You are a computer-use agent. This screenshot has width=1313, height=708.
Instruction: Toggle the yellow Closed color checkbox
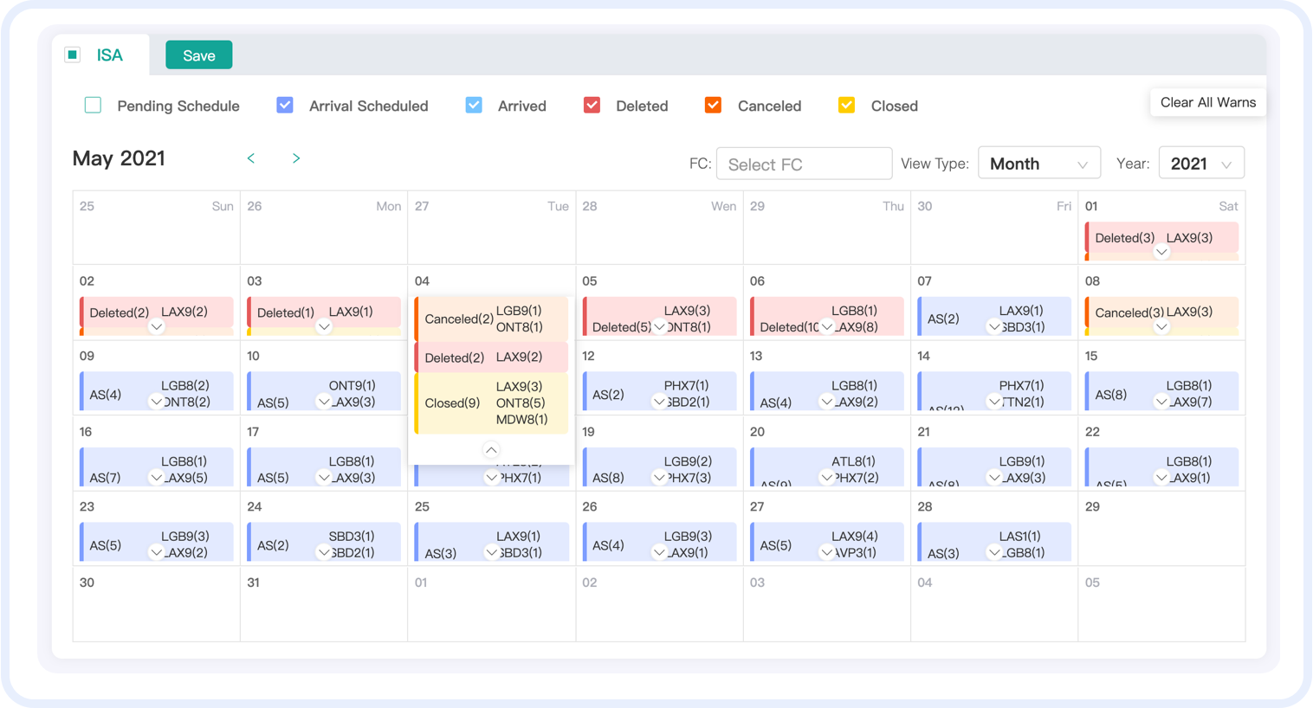(847, 106)
